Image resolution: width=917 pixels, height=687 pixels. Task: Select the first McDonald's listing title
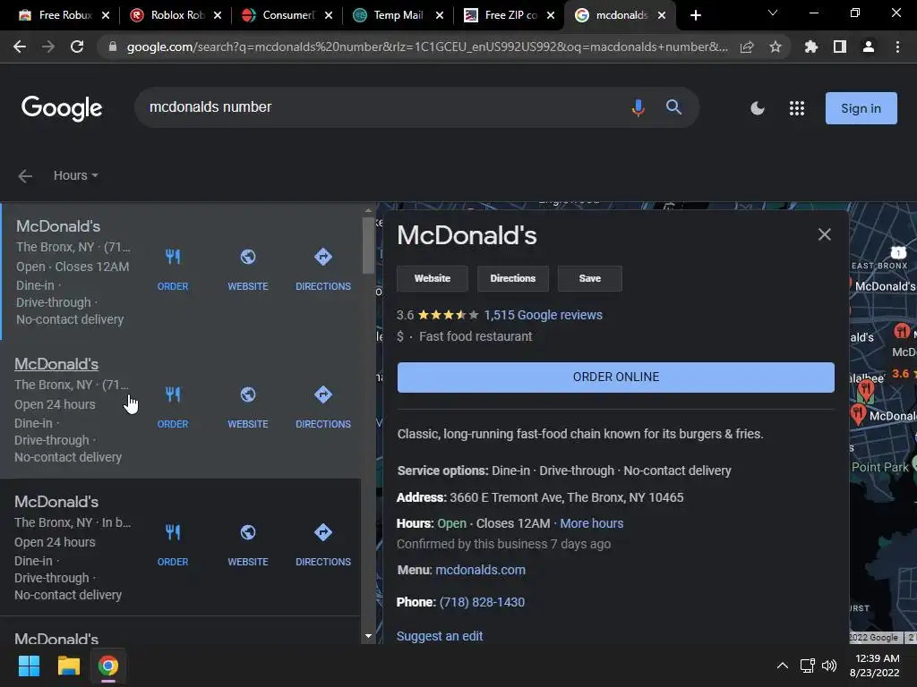58,226
